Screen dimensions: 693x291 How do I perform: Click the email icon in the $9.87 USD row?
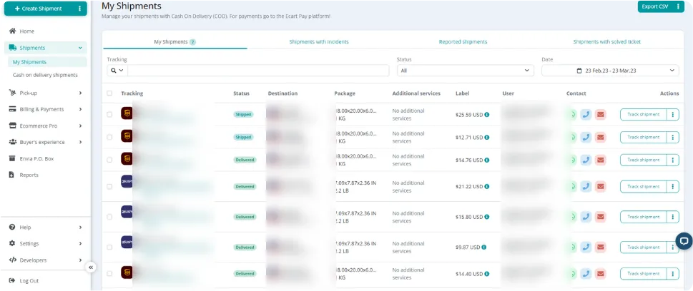coord(600,247)
